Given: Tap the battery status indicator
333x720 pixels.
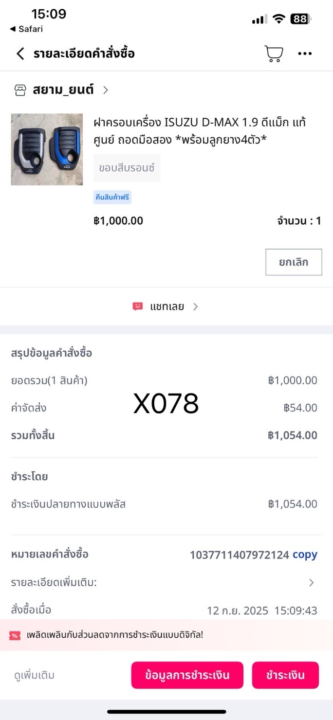Looking at the screenshot, I should pyautogui.click(x=300, y=19).
